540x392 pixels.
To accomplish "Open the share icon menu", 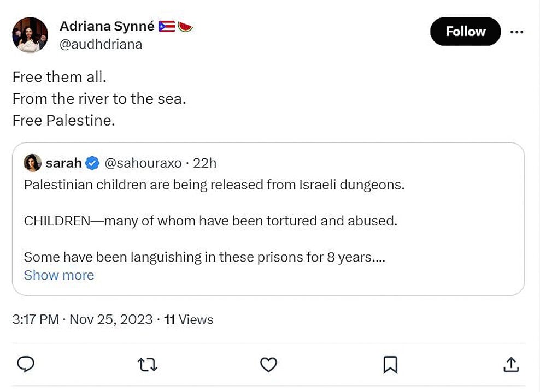I will point(510,364).
